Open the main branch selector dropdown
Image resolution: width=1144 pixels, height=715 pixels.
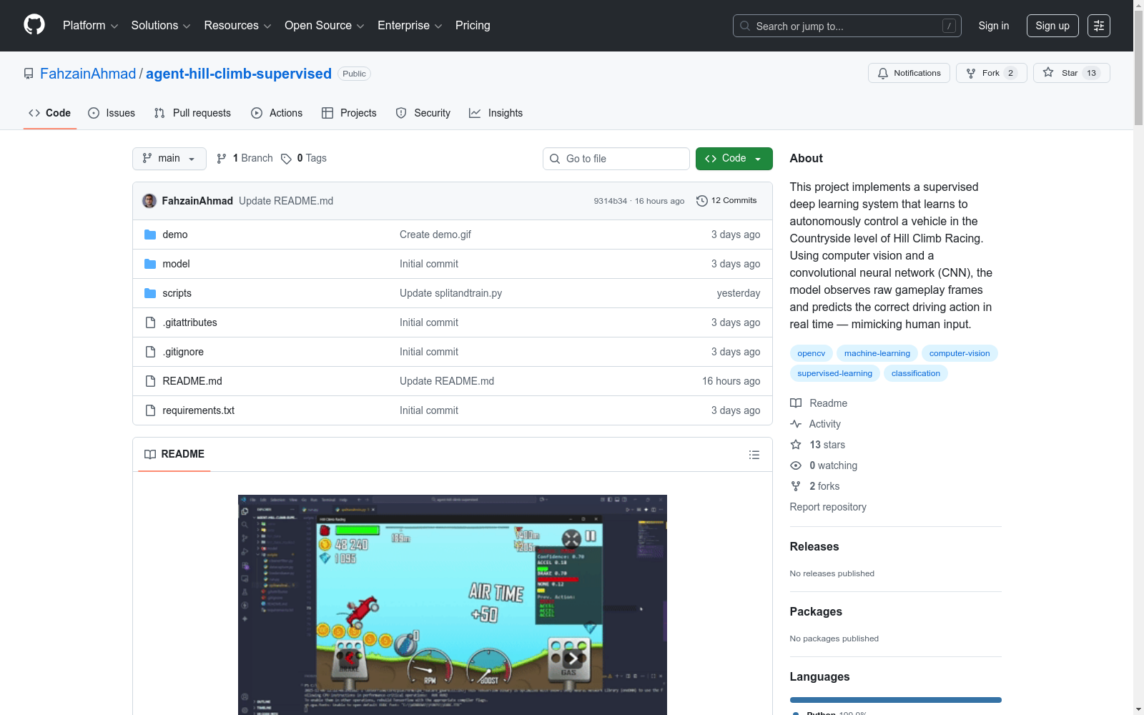coord(169,159)
